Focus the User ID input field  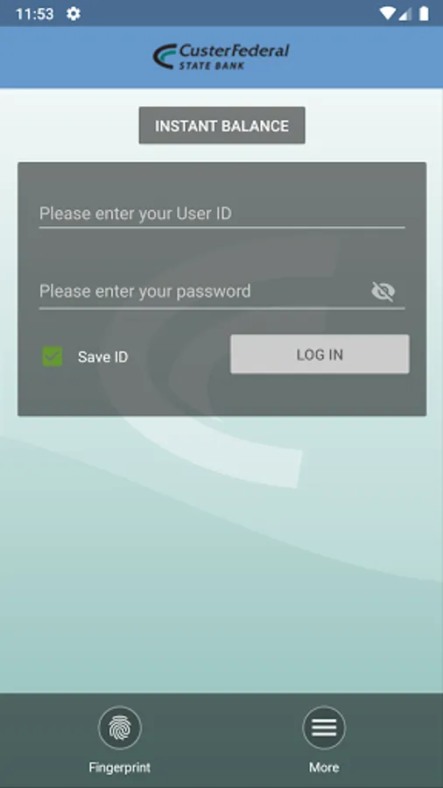click(222, 215)
